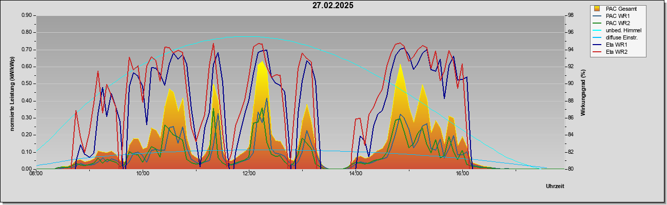Select the Eta WR2 legend entry
Image resolution: width=667 pixels, height=205 pixels.
617,52
